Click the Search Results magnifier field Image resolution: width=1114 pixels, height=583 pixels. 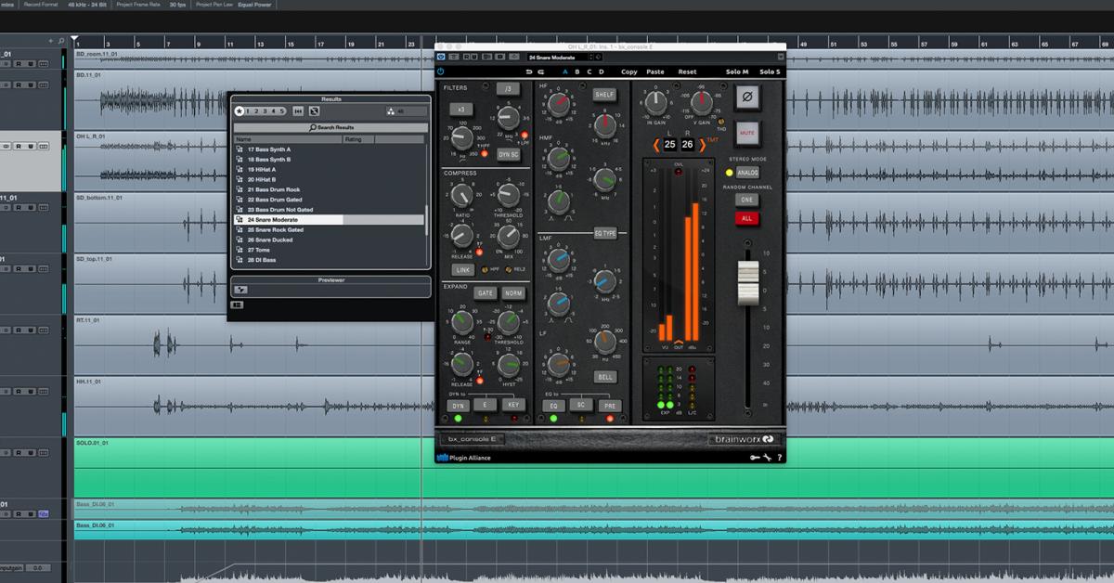coord(330,126)
